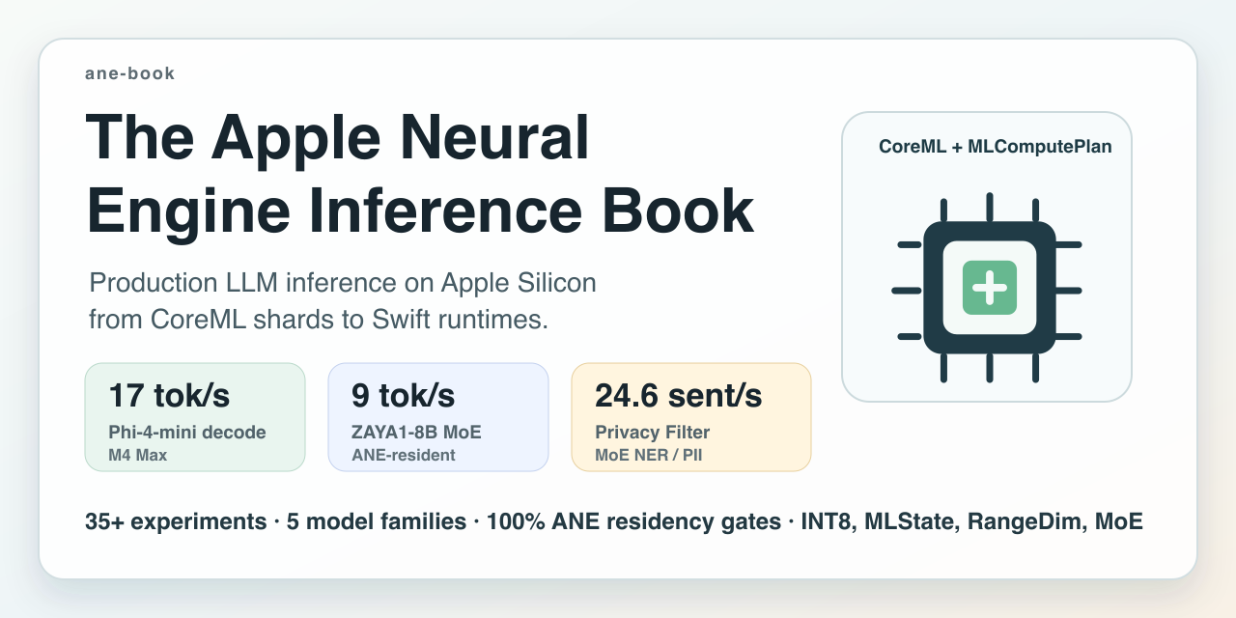
Task: Click the Production LLM inference subtitle
Action: pos(343,301)
